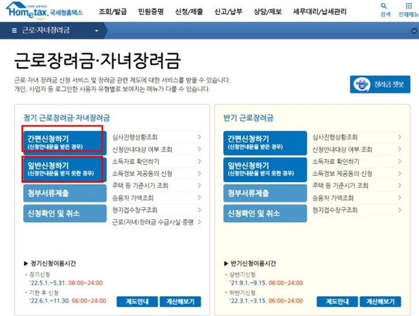Viewport: 419px width, 316px height.
Task: Click 계산해보기 button in the 정기 panel
Action: (x=181, y=302)
